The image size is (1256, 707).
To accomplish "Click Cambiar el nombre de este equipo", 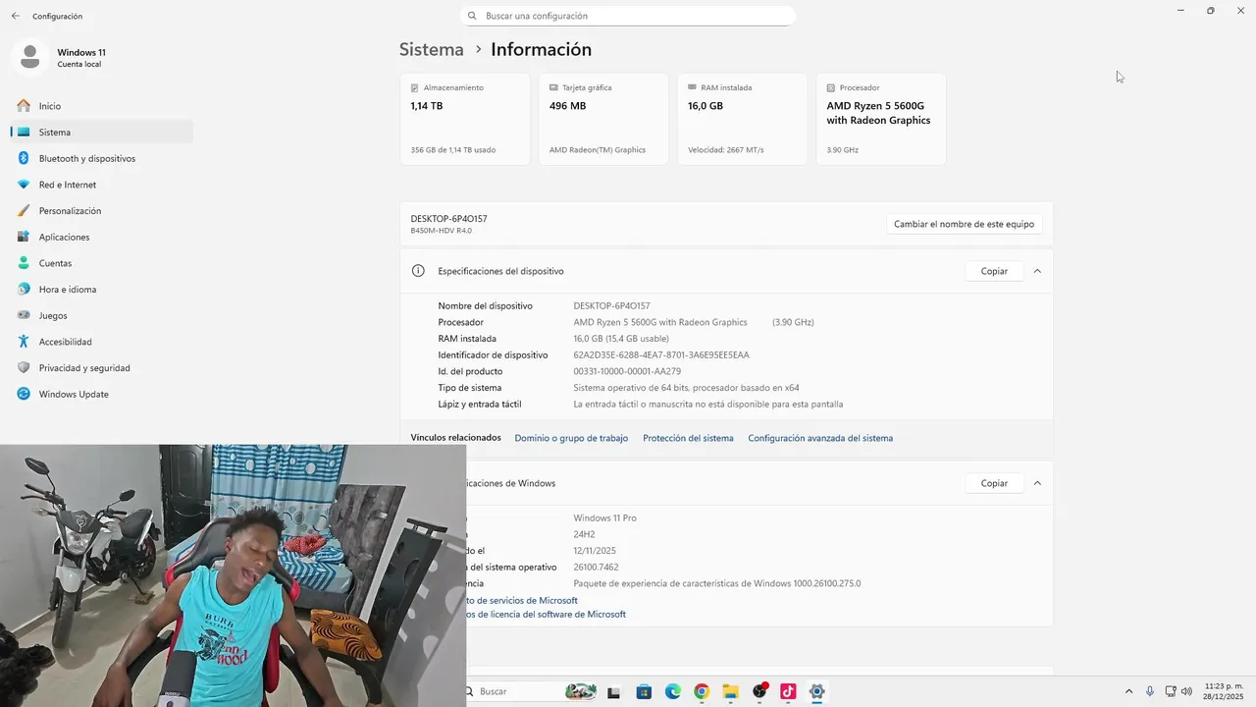I will click(964, 224).
